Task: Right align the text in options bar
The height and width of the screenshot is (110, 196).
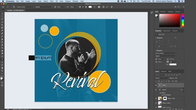Action: pyautogui.click(x=86, y=7)
